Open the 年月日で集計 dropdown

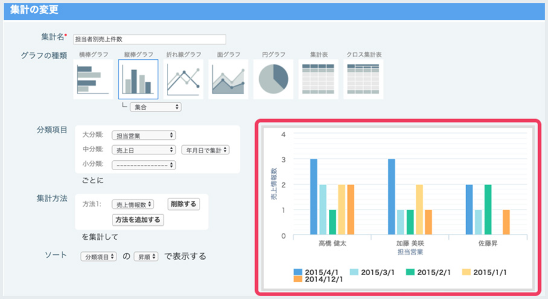click(206, 150)
